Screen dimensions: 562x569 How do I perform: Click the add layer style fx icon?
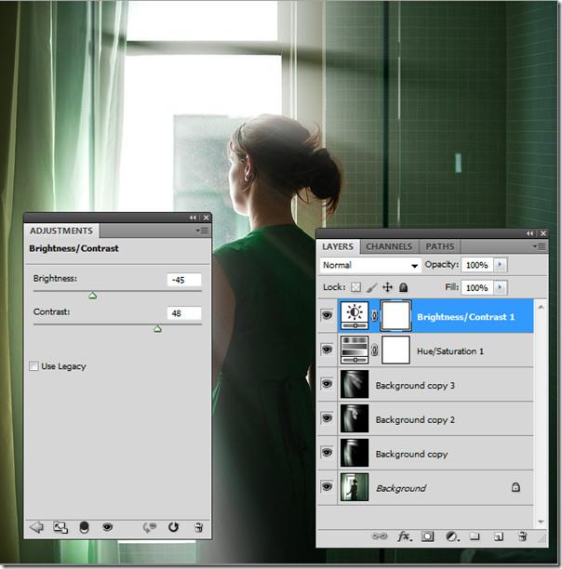pos(404,536)
